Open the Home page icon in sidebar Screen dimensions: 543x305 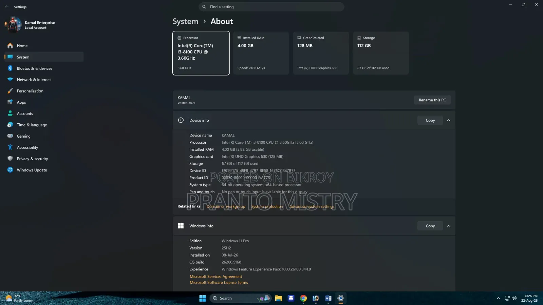(10, 46)
